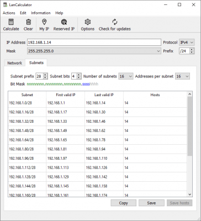
Task: Click the Subnet prefix 28 field
Action: pos(39,76)
